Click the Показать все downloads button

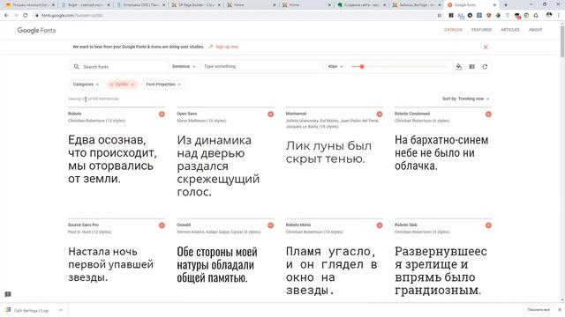(539, 310)
